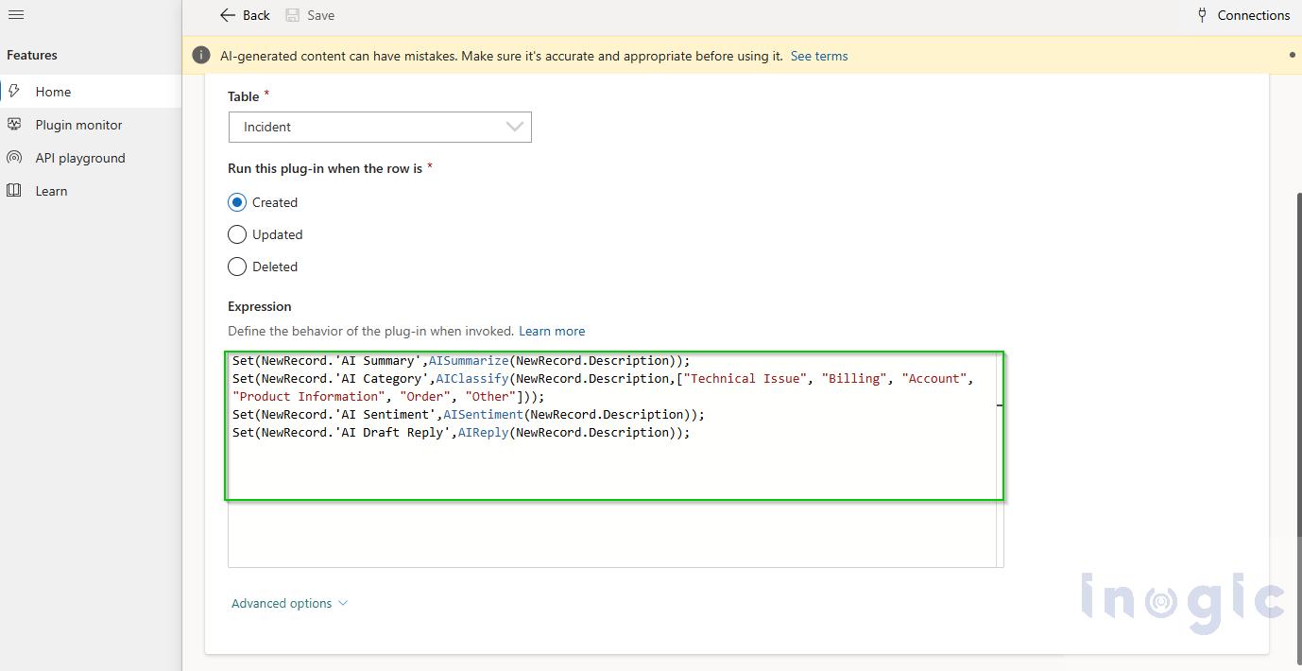The image size is (1302, 671).
Task: Click the AISummarize function text
Action: [x=469, y=360]
